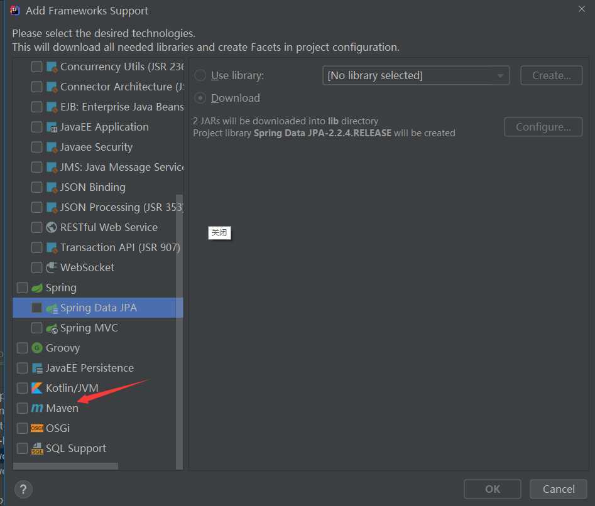
Task: Select the Transaction API (JSR 907) item
Action: click(x=98, y=247)
